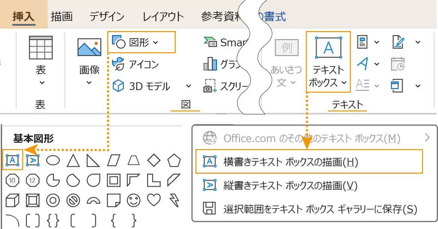438x229 pixels.
Task: Select the heart shape
Action: (154, 200)
